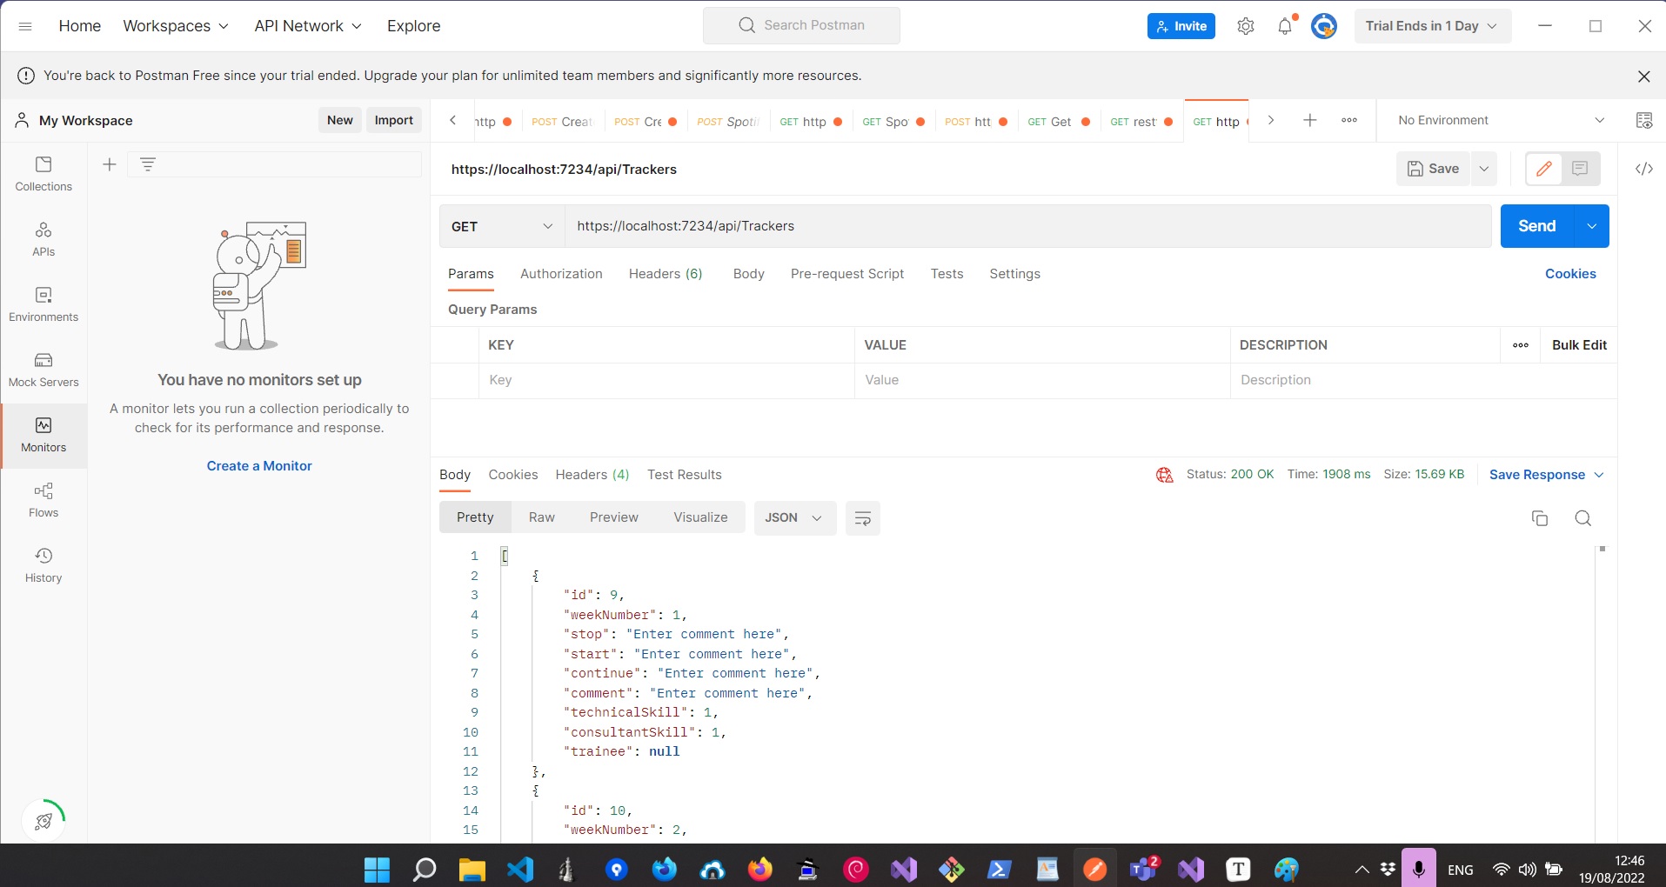The image size is (1666, 887).
Task: Expand the API Network dropdown
Action: tap(308, 26)
